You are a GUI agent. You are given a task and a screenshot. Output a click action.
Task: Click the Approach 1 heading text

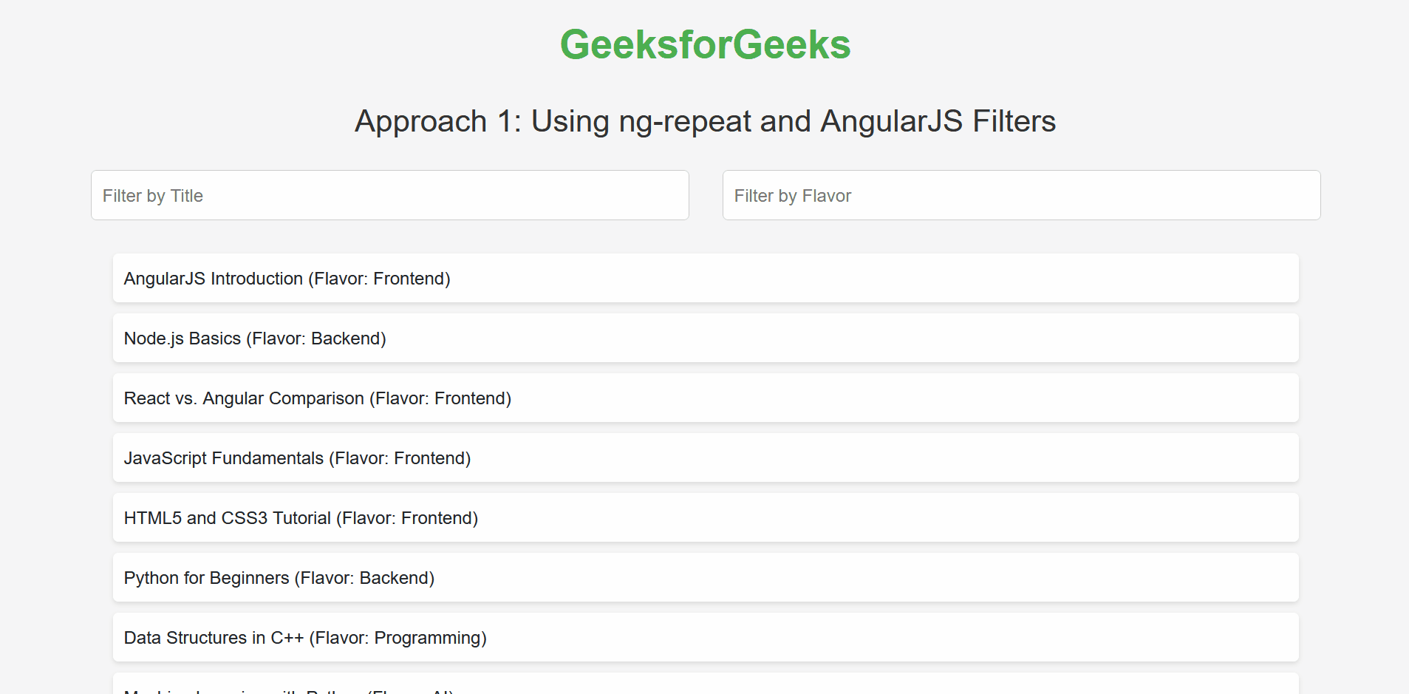pyautogui.click(x=704, y=120)
